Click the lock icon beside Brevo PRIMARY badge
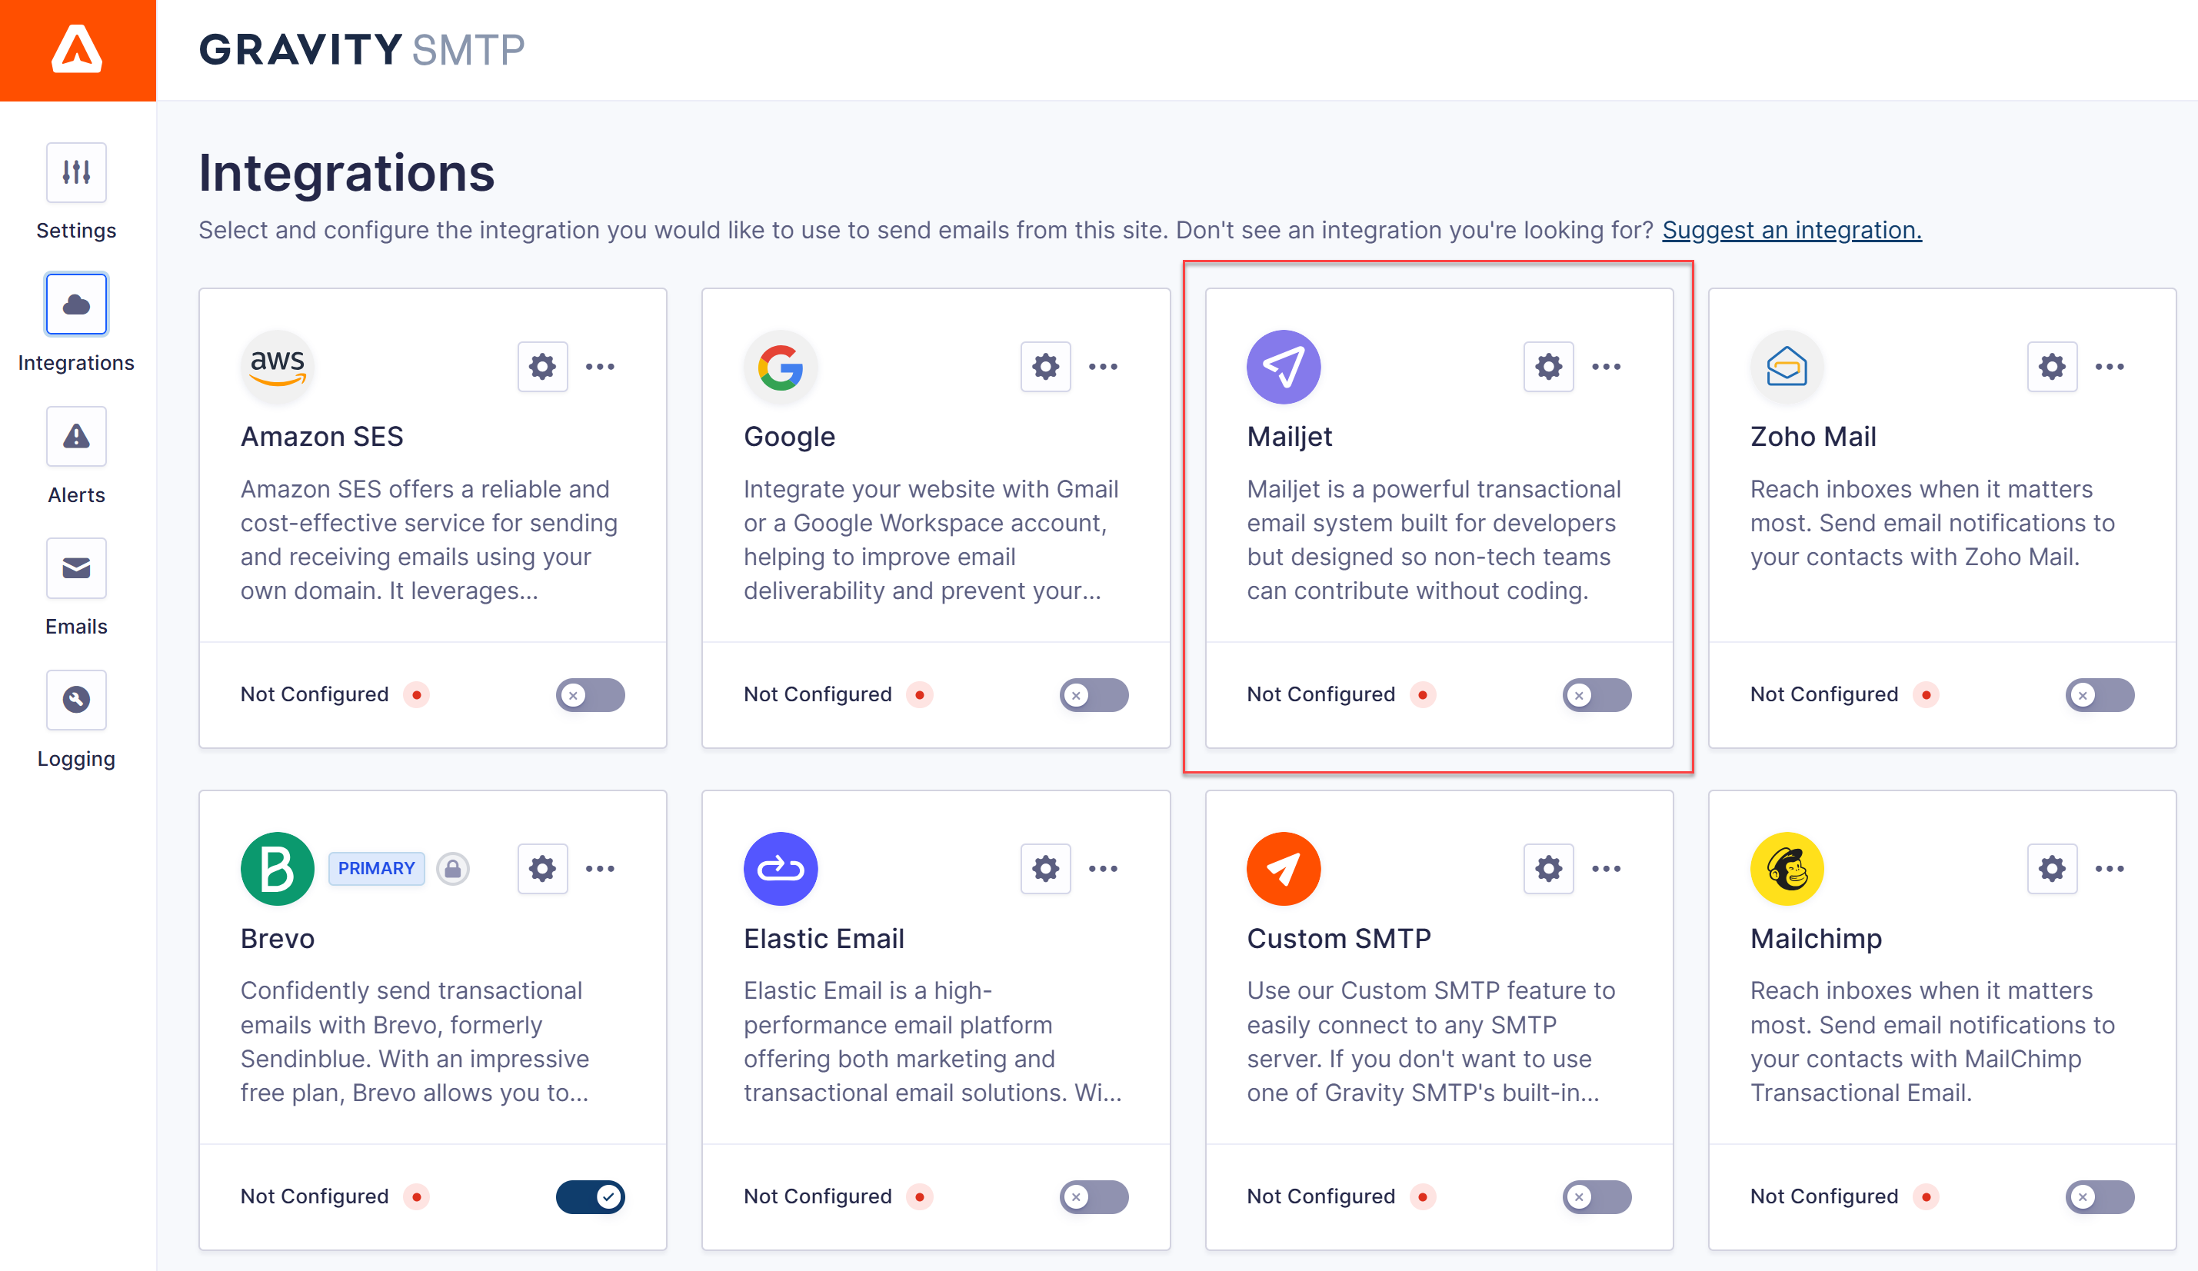Viewport: 2198px width, 1271px height. (x=453, y=869)
